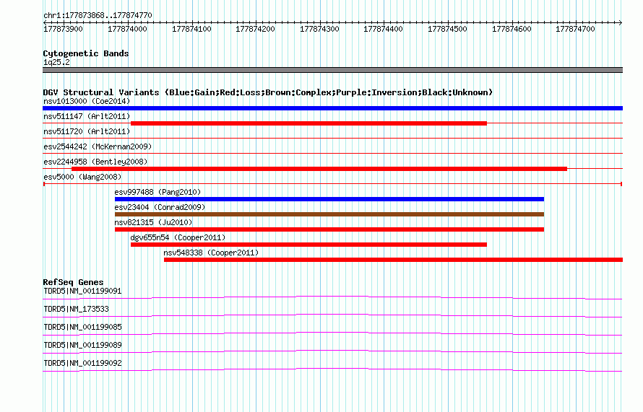643x412 pixels.
Task: Select variant label esv997488 (Pang2010)
Action: point(158,192)
